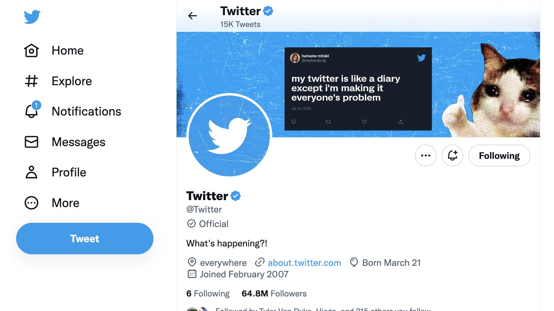The width and height of the screenshot is (554, 311).
Task: Click the Profile person icon
Action: coord(32,172)
